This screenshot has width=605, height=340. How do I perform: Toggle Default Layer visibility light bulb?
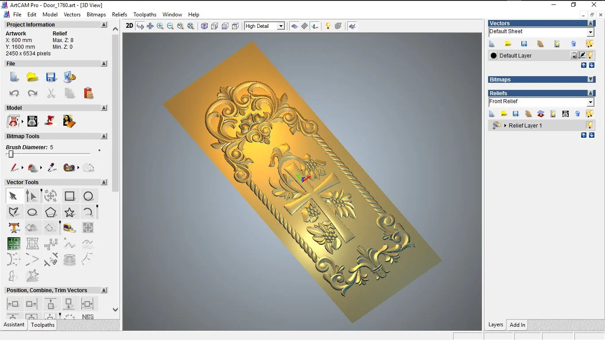click(590, 55)
